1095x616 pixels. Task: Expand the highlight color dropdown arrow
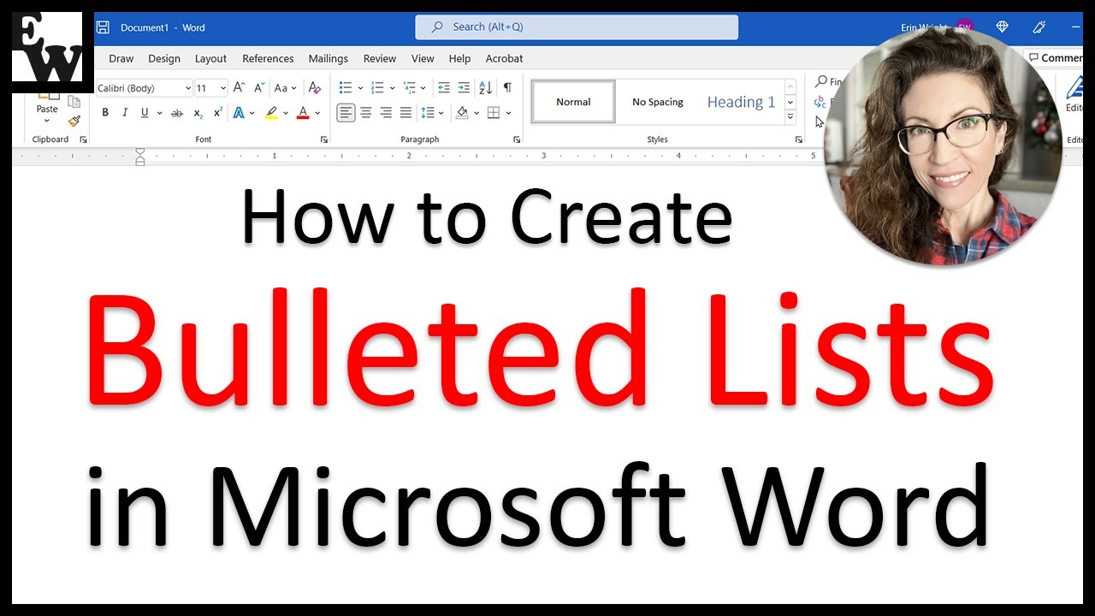click(x=286, y=113)
